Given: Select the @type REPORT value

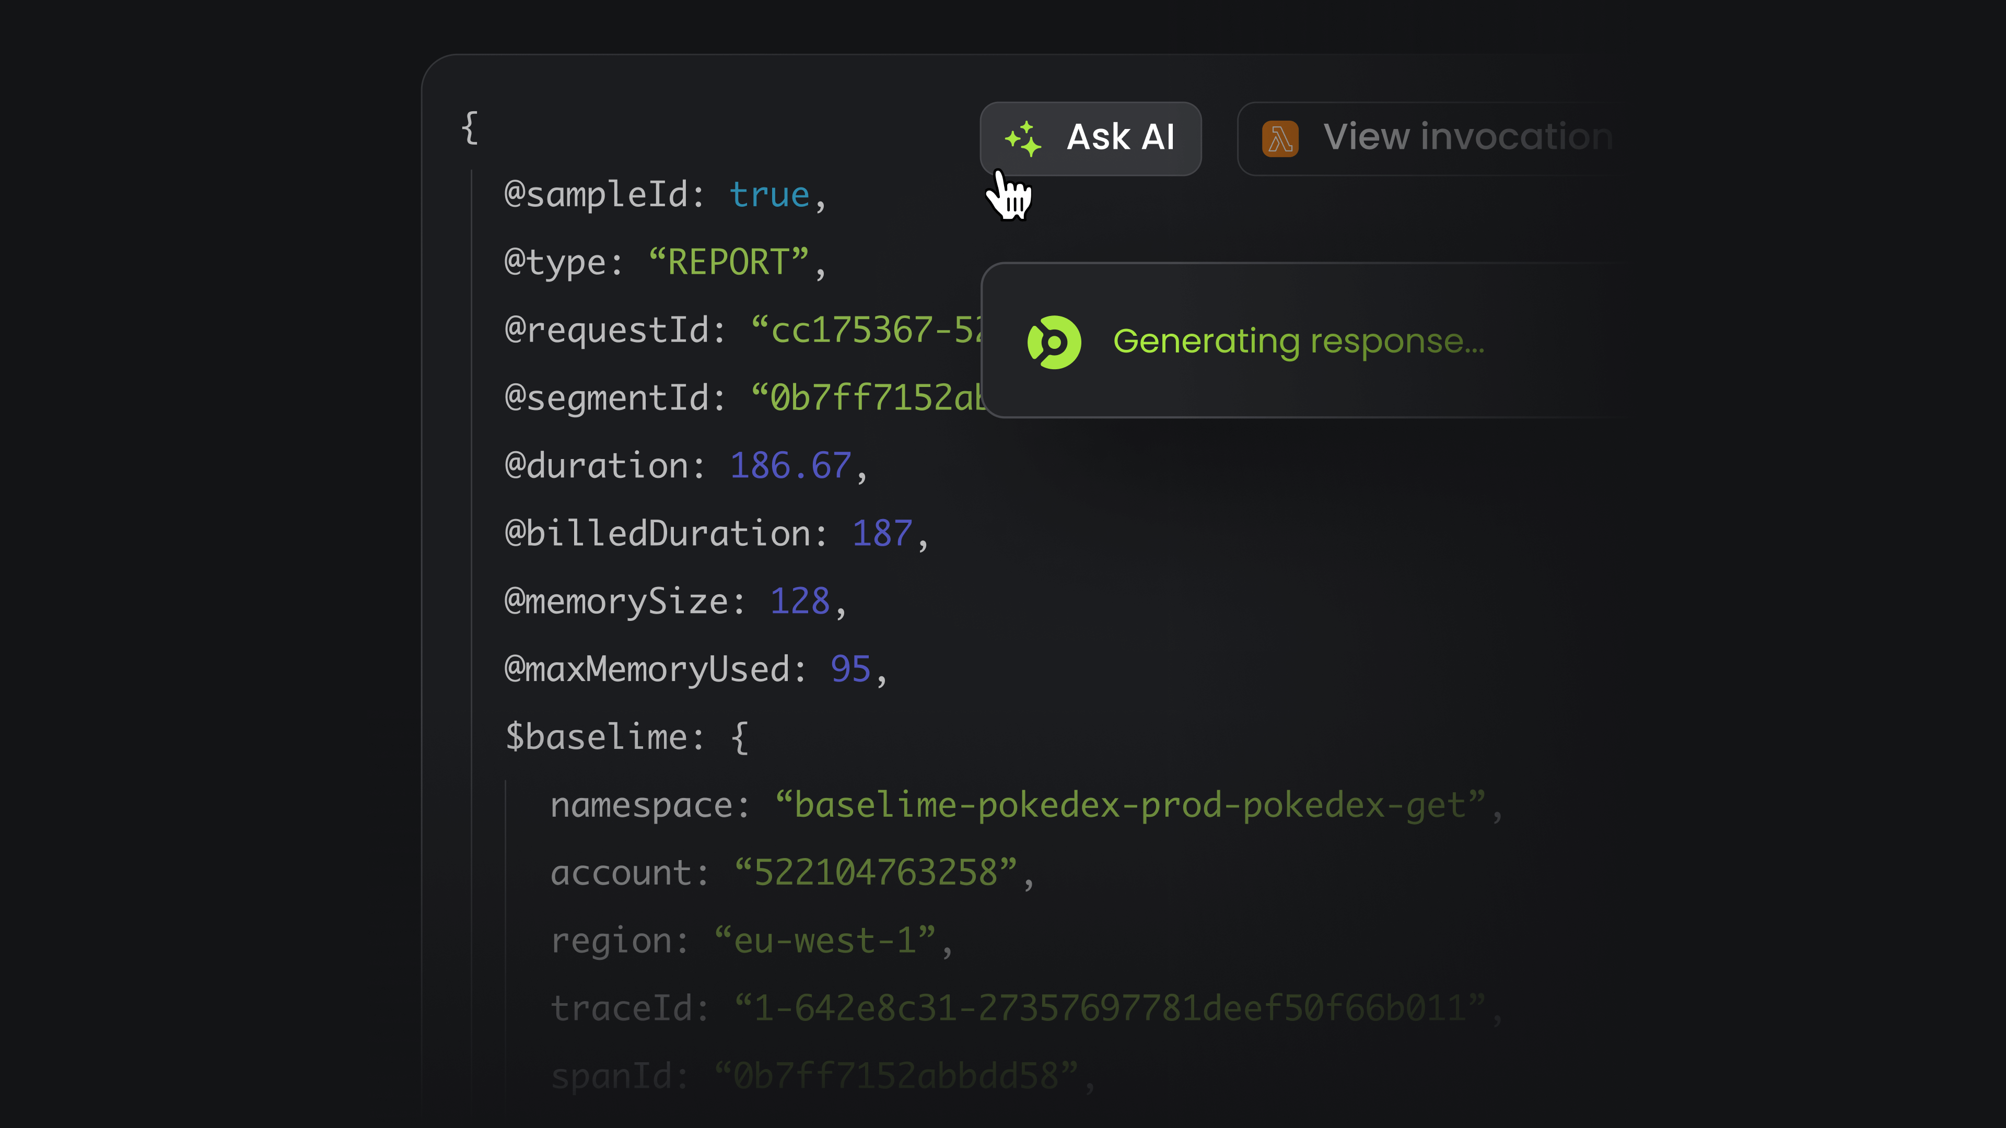Looking at the screenshot, I should click(728, 262).
